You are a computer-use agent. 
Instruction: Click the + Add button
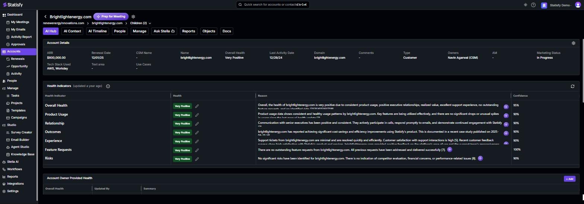click(569, 179)
